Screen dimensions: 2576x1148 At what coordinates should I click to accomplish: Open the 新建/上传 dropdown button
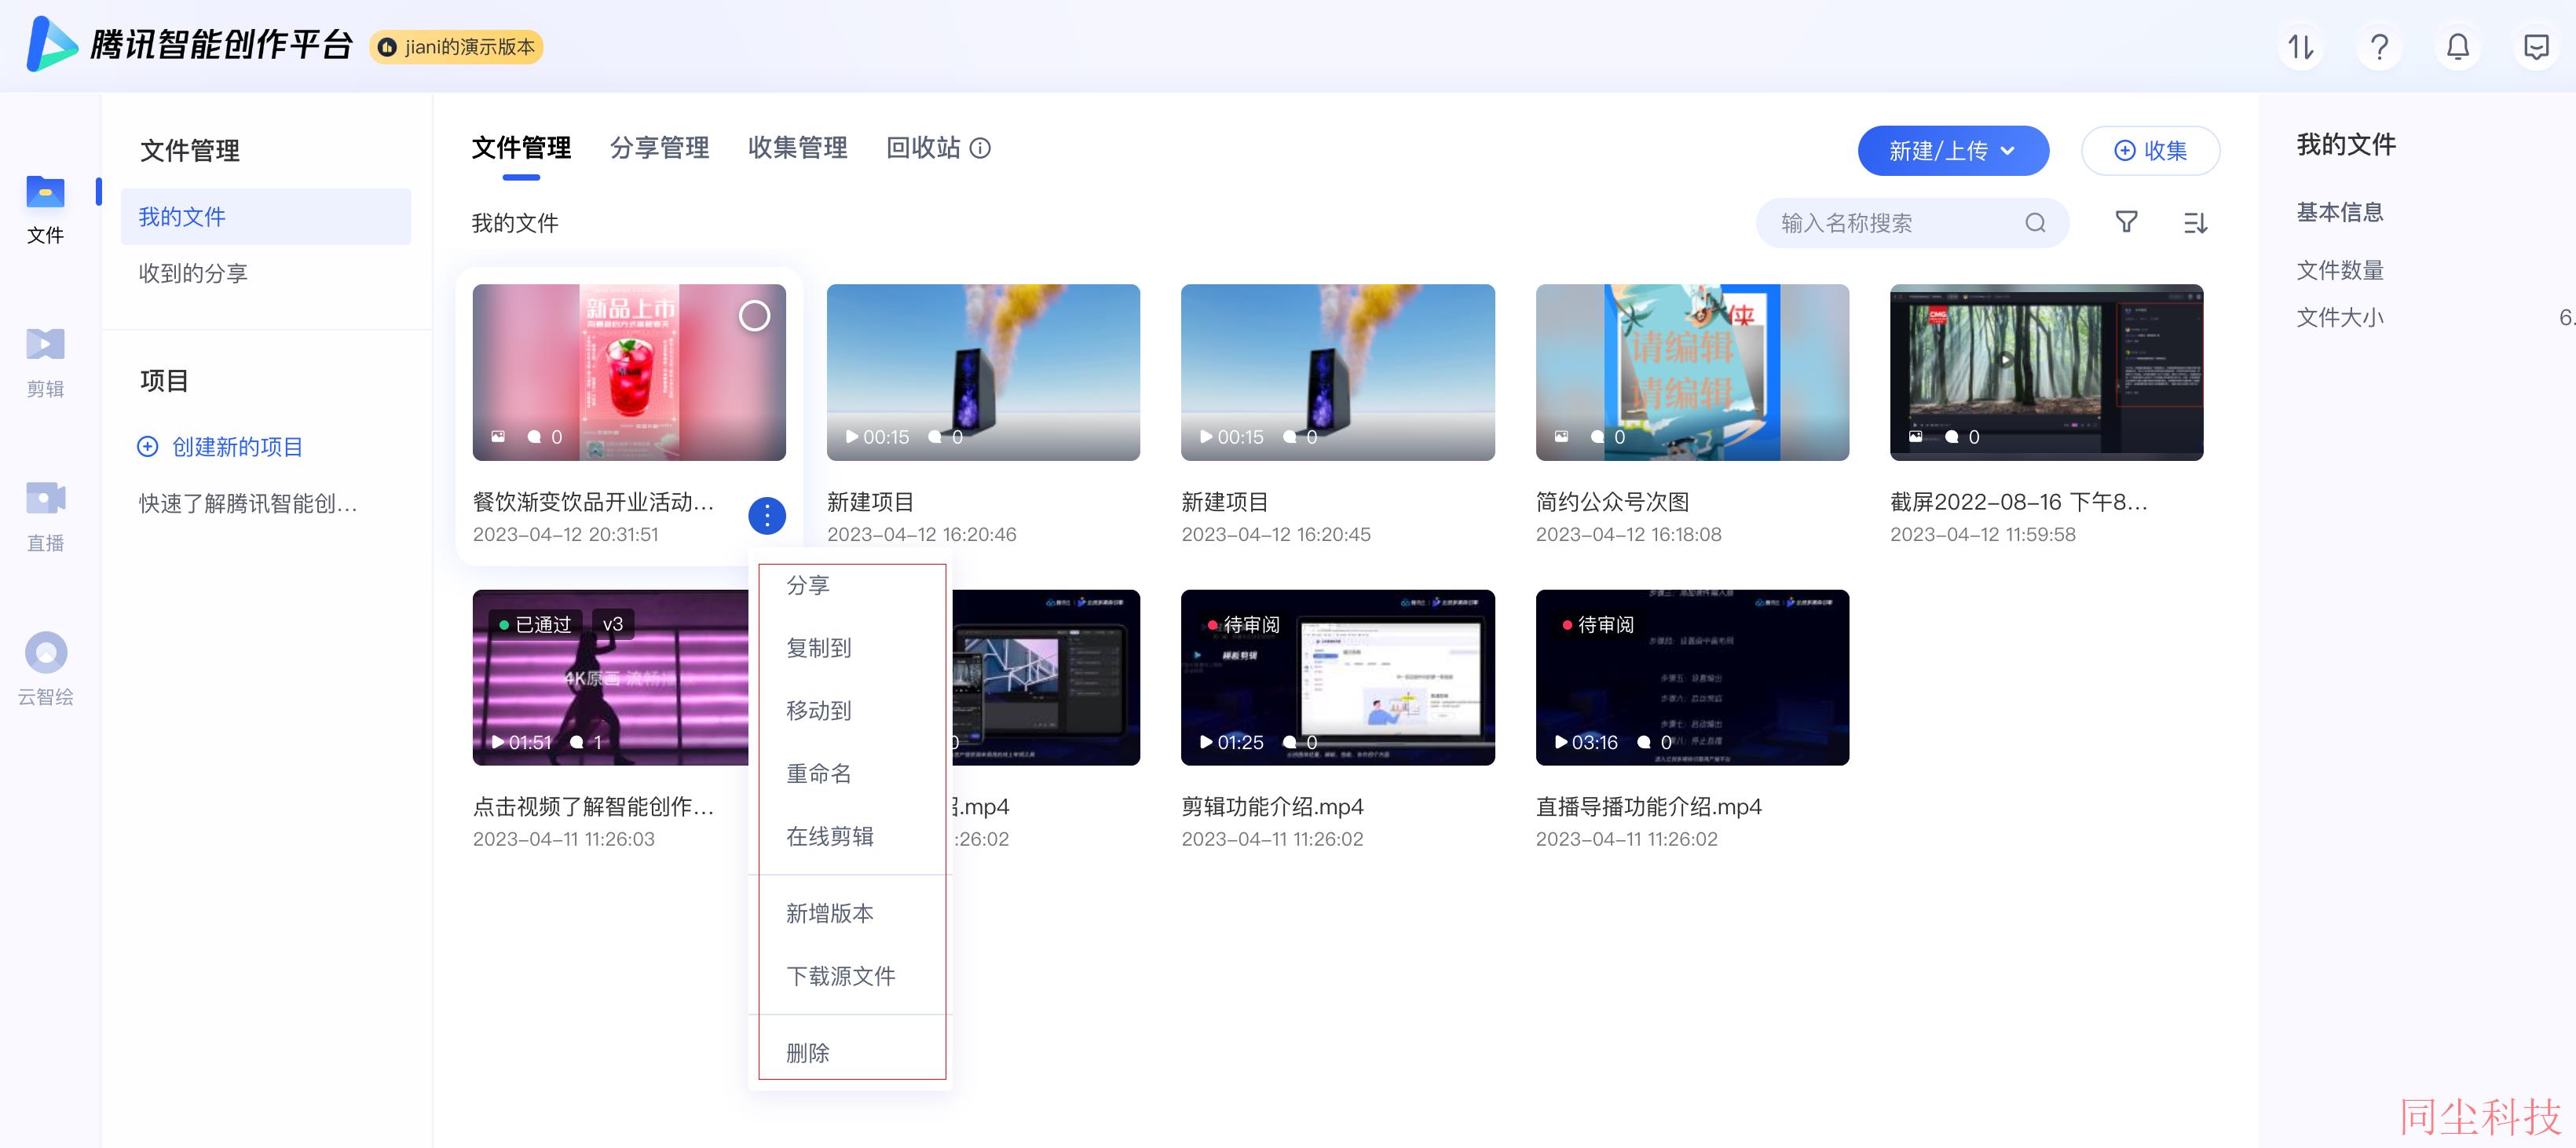1953,151
